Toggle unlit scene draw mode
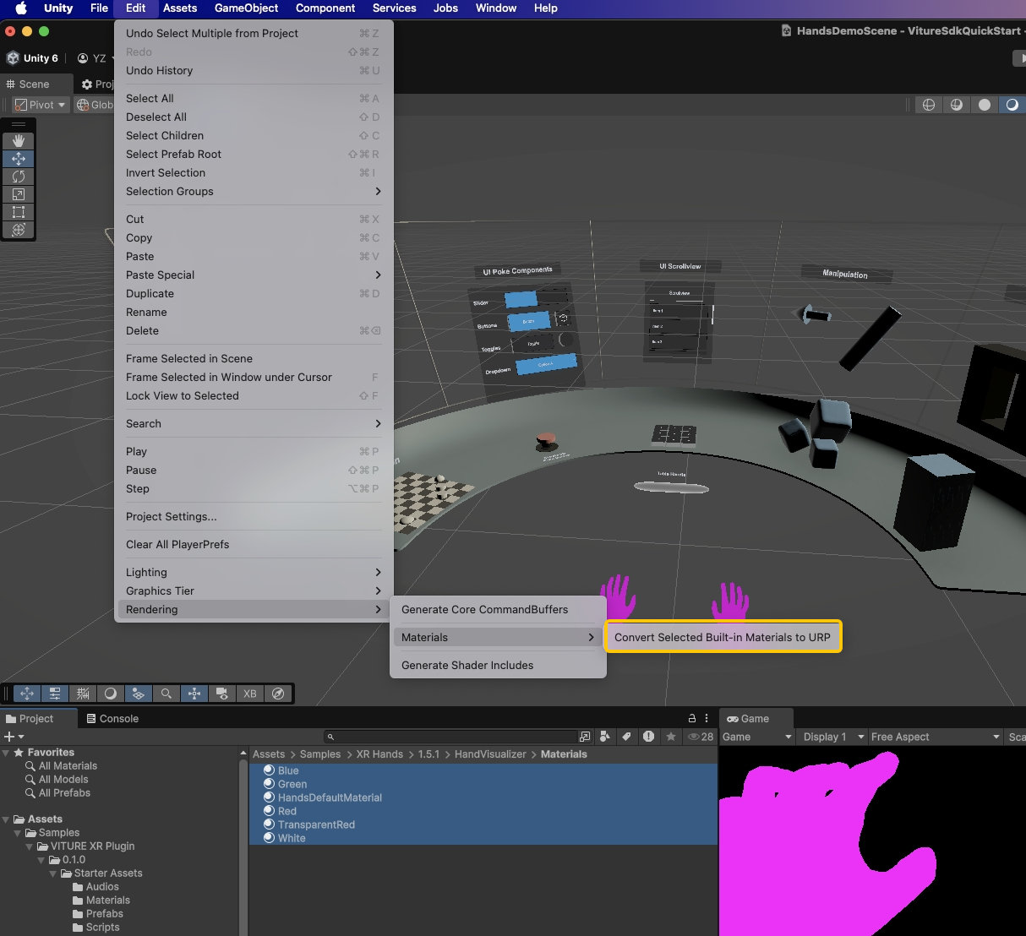Image resolution: width=1026 pixels, height=936 pixels. pos(985,105)
